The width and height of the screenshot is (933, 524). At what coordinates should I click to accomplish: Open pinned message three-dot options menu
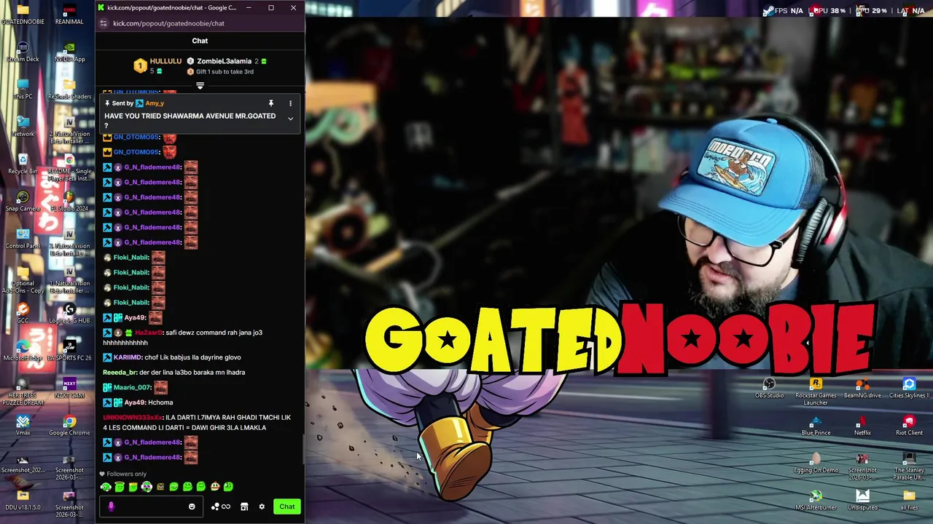coord(290,103)
